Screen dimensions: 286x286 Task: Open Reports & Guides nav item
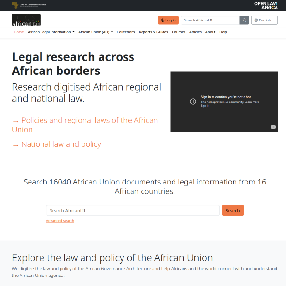pyautogui.click(x=153, y=32)
